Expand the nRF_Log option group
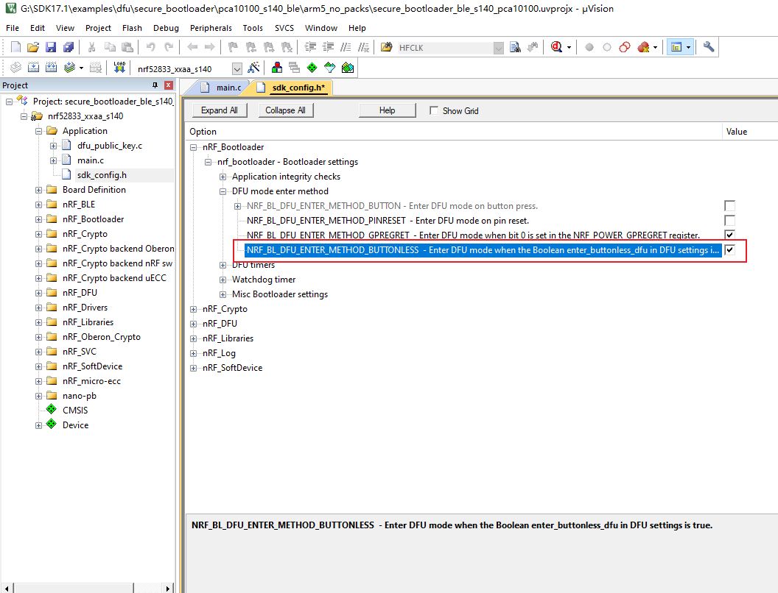This screenshot has height=593, width=778. tap(194, 353)
